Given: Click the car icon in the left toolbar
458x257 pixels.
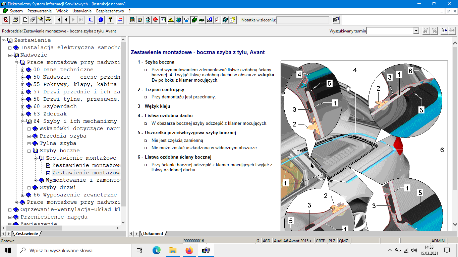Looking at the screenshot, I should pos(48,20).
